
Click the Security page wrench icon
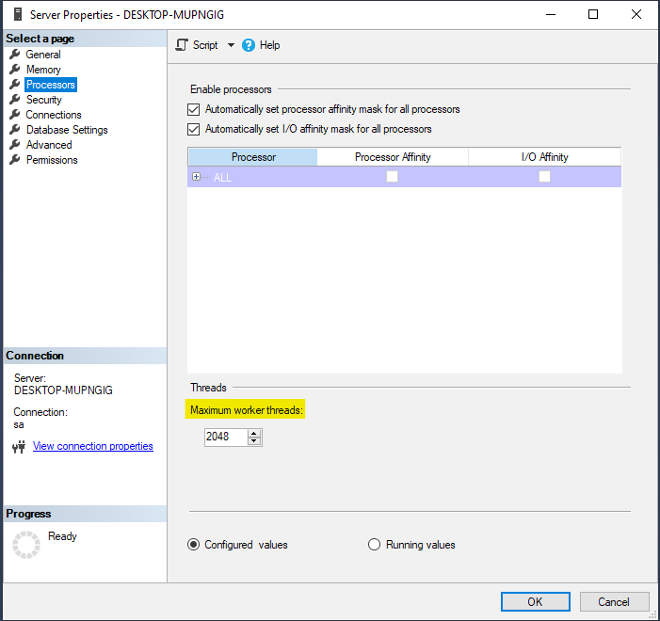point(15,100)
